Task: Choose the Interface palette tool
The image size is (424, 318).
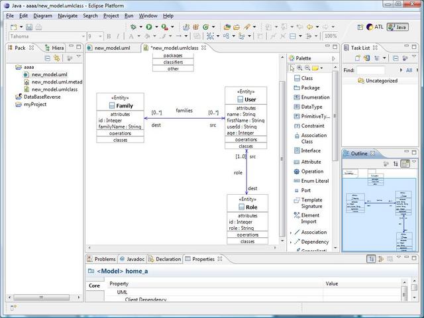Action: pos(310,150)
